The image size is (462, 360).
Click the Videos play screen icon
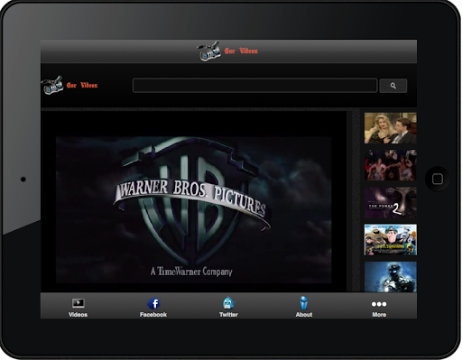point(79,303)
